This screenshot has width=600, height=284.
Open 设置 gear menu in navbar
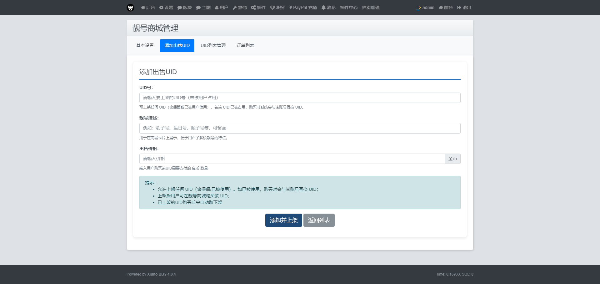[166, 8]
